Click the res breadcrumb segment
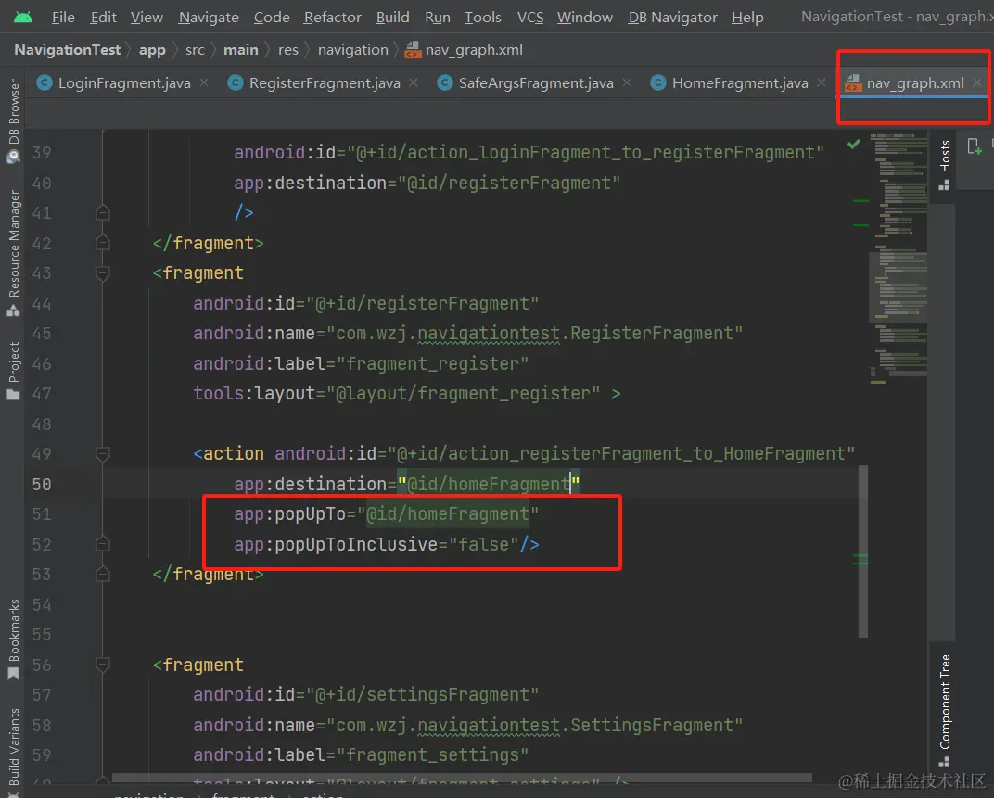The width and height of the screenshot is (994, 798). tap(287, 50)
